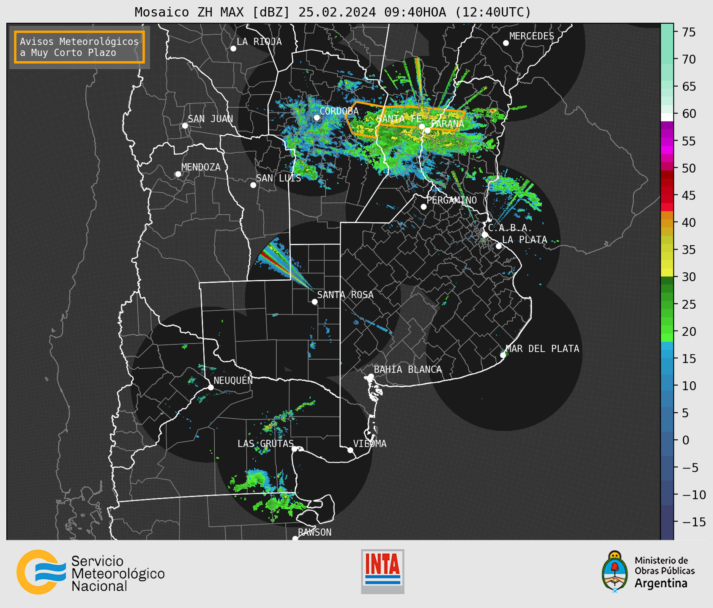Click the Ministerio de Obras Públicas emblem

click(615, 572)
